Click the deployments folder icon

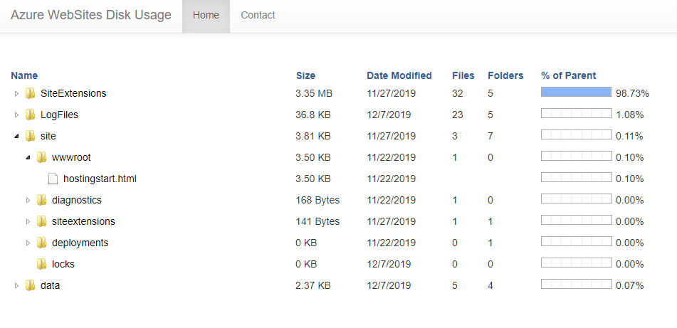coord(41,243)
